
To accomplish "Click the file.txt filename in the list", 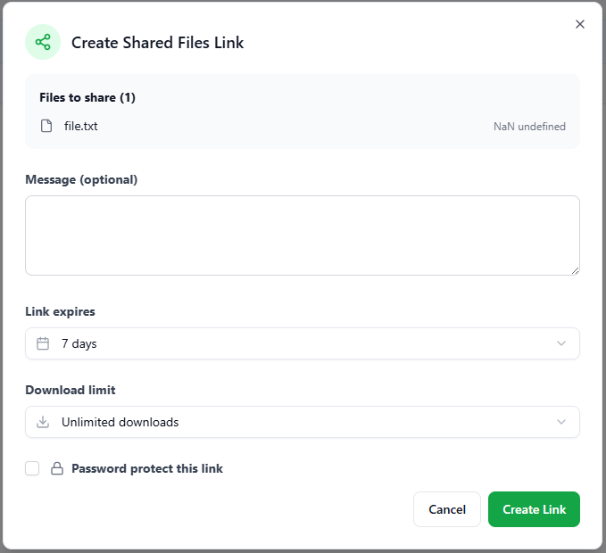I will coord(81,126).
